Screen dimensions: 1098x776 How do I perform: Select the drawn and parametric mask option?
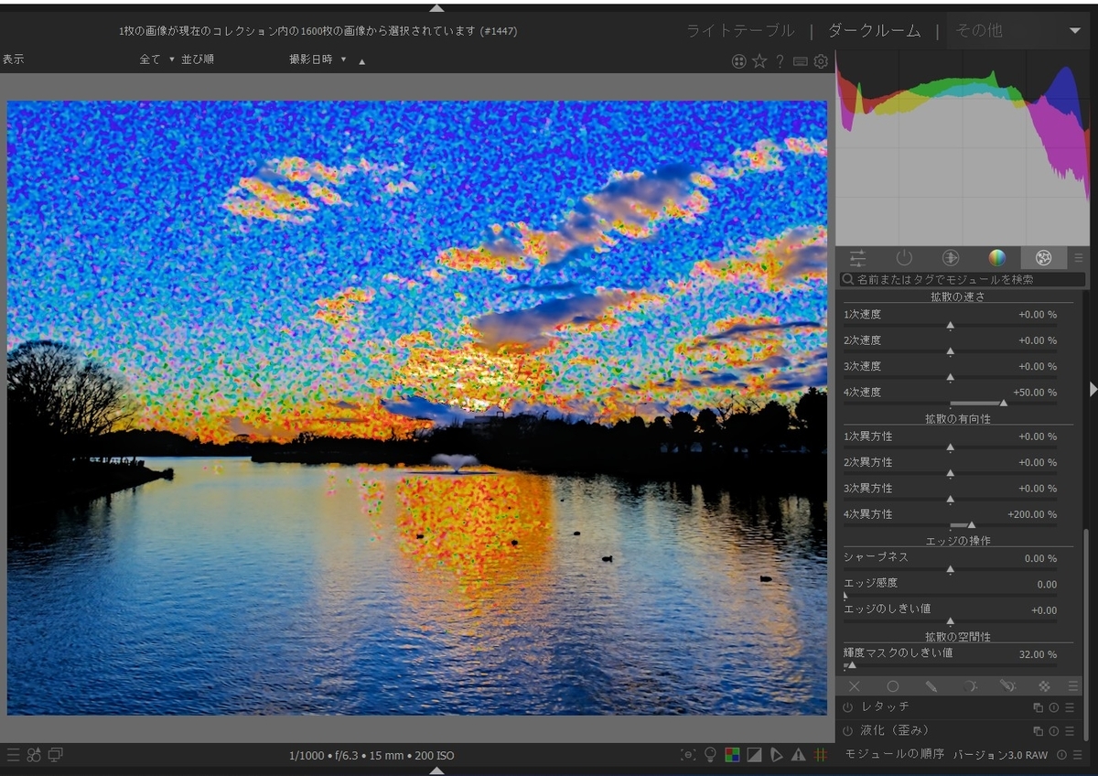click(x=1007, y=686)
